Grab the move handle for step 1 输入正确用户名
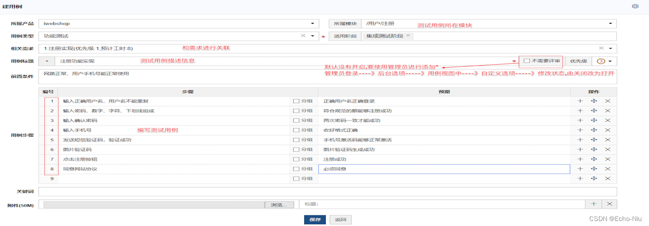This screenshot has height=226, width=649. (x=594, y=101)
